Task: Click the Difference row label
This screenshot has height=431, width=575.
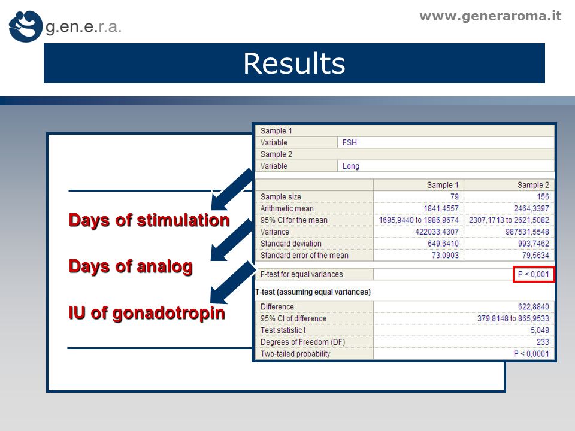Action: coord(277,306)
